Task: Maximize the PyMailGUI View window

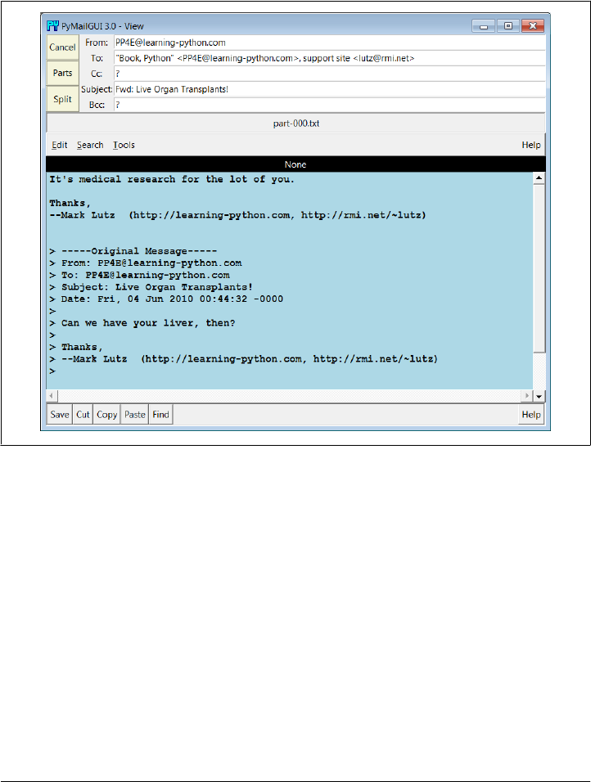Action: click(x=508, y=26)
